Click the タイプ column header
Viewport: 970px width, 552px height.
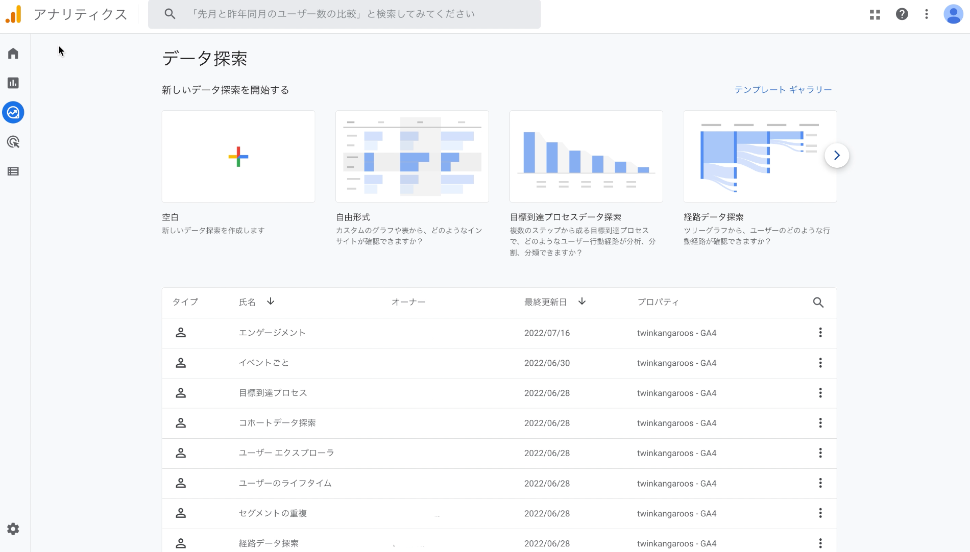tap(185, 302)
